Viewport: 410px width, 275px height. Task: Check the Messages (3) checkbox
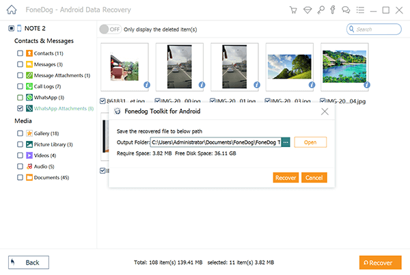[20, 64]
